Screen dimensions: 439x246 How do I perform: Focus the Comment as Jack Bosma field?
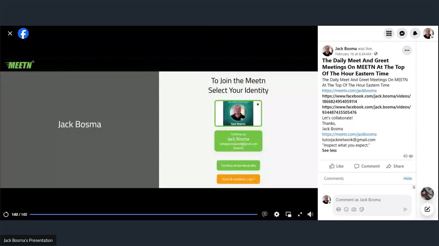(x=372, y=200)
